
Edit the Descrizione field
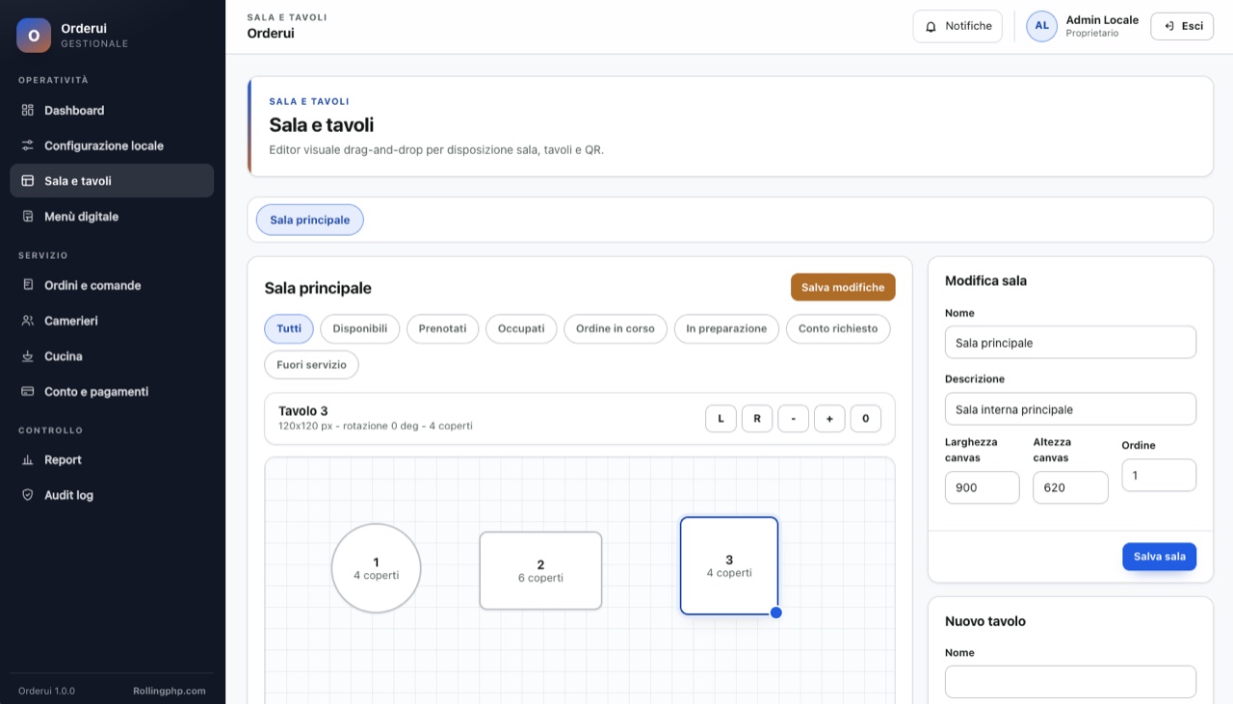point(1070,408)
